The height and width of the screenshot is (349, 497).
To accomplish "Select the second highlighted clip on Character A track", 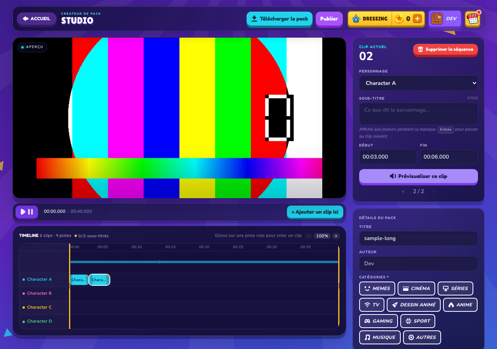I will tap(99, 280).
